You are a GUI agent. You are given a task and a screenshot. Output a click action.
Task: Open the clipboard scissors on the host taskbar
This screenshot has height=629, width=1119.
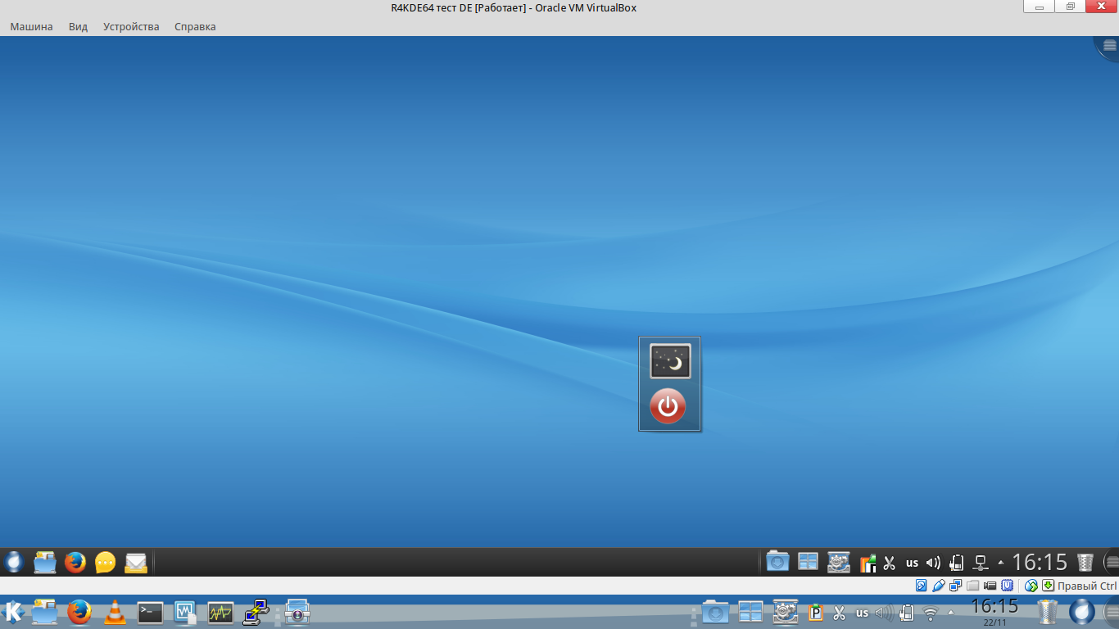click(839, 613)
